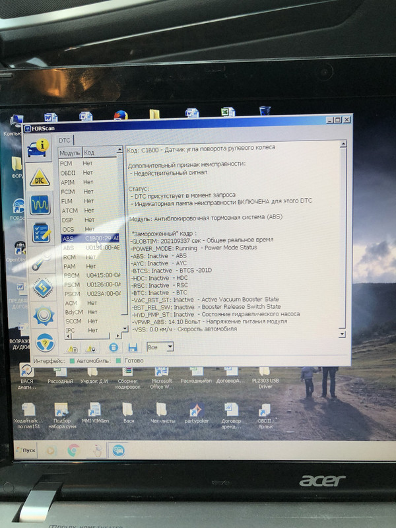Open the oscilloscope waveform section
Image resolution: width=396 pixels, height=528 pixels.
coord(40,205)
